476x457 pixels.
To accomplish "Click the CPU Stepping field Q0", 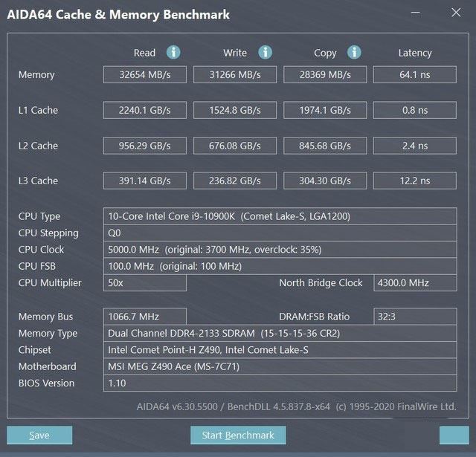I will click(280, 233).
